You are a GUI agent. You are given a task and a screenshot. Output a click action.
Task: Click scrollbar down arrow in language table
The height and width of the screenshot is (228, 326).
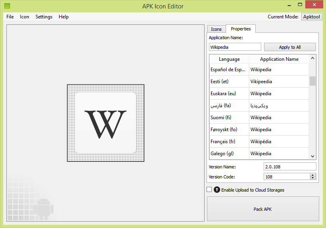click(312, 156)
